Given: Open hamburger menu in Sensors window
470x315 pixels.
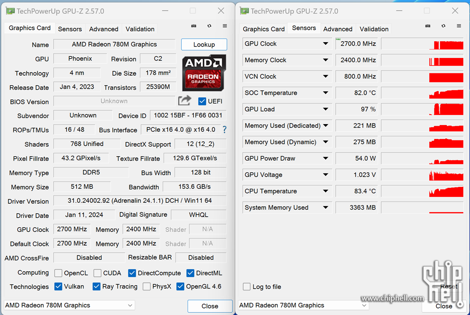Looking at the screenshot, I should [458, 26].
